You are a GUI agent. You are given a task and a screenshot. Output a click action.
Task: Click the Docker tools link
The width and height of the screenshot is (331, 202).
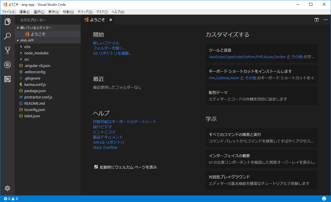point(280,57)
